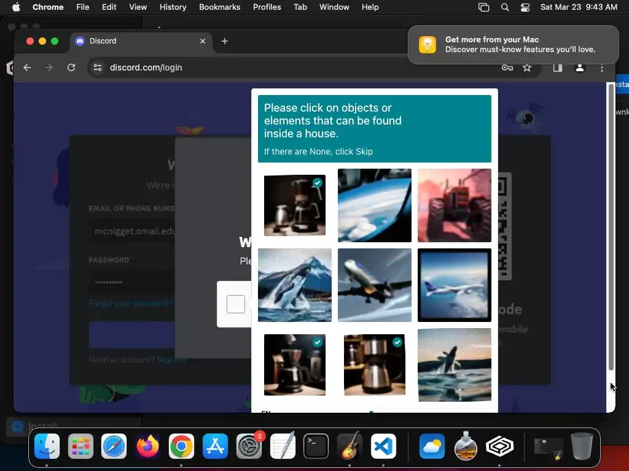Open Google Chrome from the Dock
The width and height of the screenshot is (629, 471).
click(181, 446)
